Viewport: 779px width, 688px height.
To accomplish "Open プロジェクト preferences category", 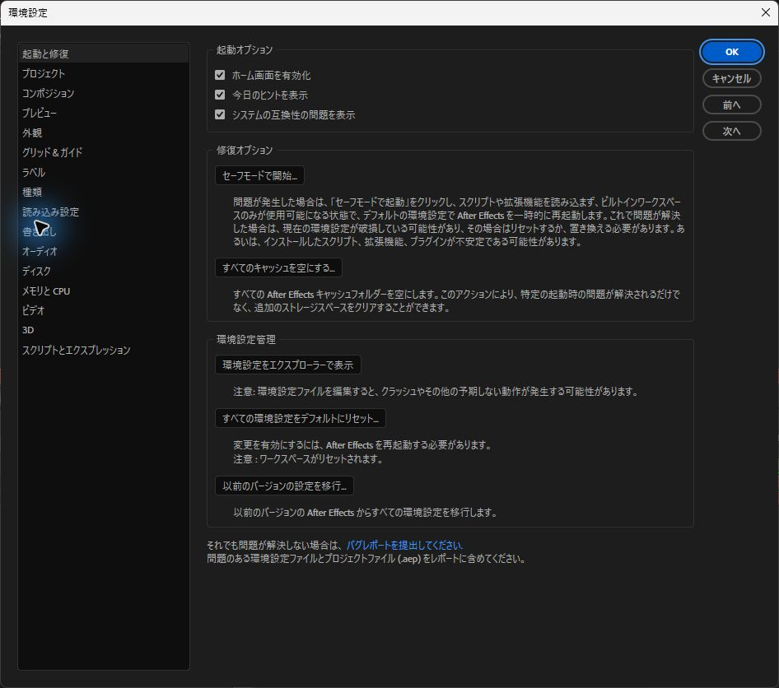I will point(103,73).
